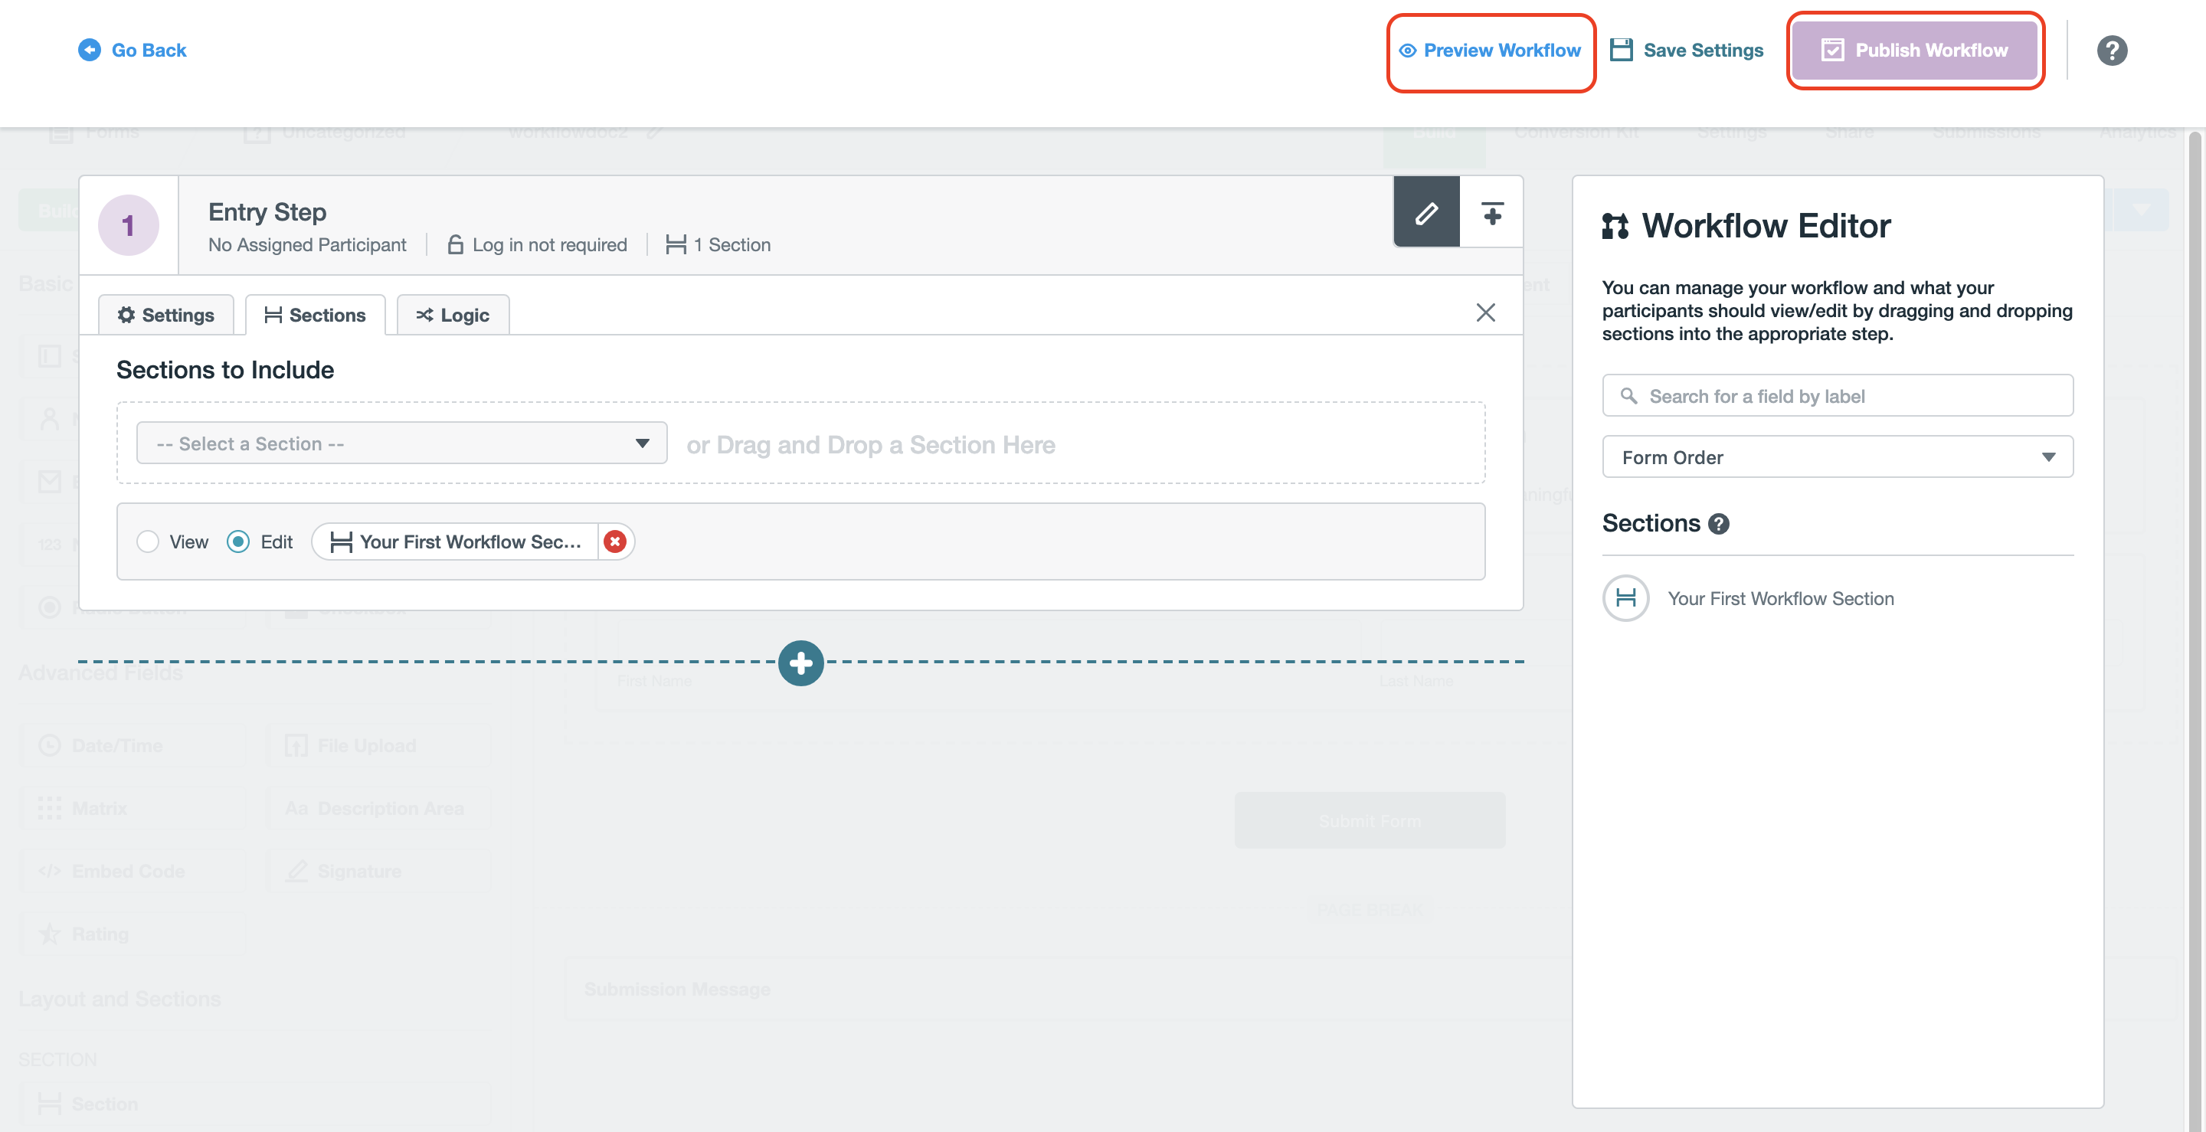Click Publish Workflow button
This screenshot has height=1132, width=2206.
pyautogui.click(x=1914, y=51)
